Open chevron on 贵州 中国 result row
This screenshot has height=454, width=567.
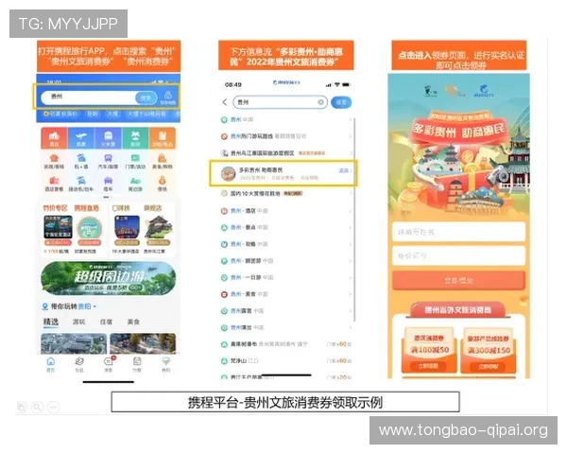click(350, 119)
